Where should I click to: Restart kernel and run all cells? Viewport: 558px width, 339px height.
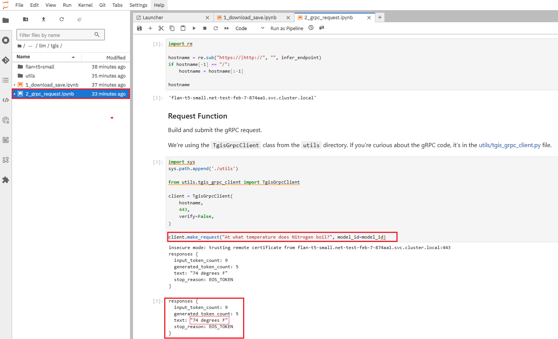(x=227, y=28)
